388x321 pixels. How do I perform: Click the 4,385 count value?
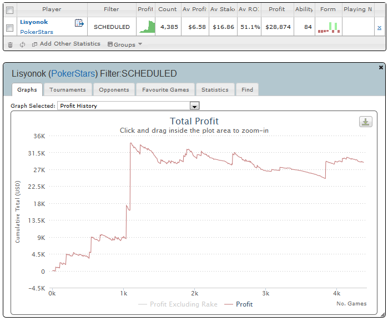(169, 27)
